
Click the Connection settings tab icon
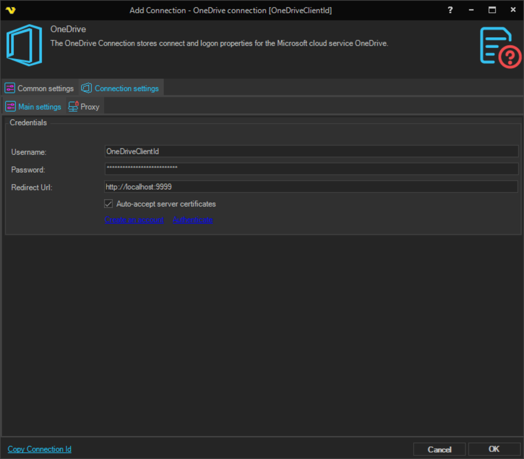pos(86,88)
